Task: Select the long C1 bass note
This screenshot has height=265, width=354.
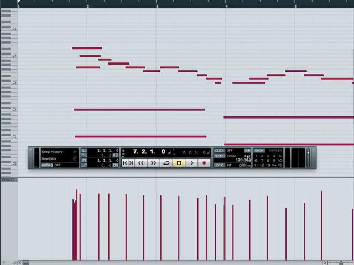Action: coord(140,136)
